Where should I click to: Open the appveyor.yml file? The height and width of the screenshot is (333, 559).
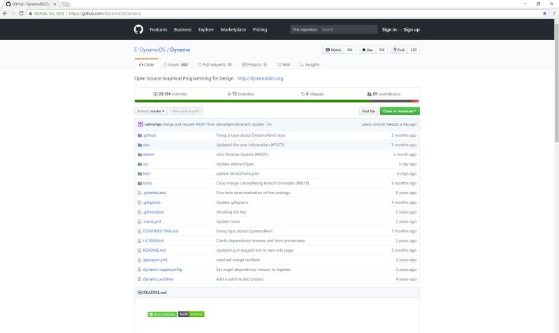(x=155, y=260)
